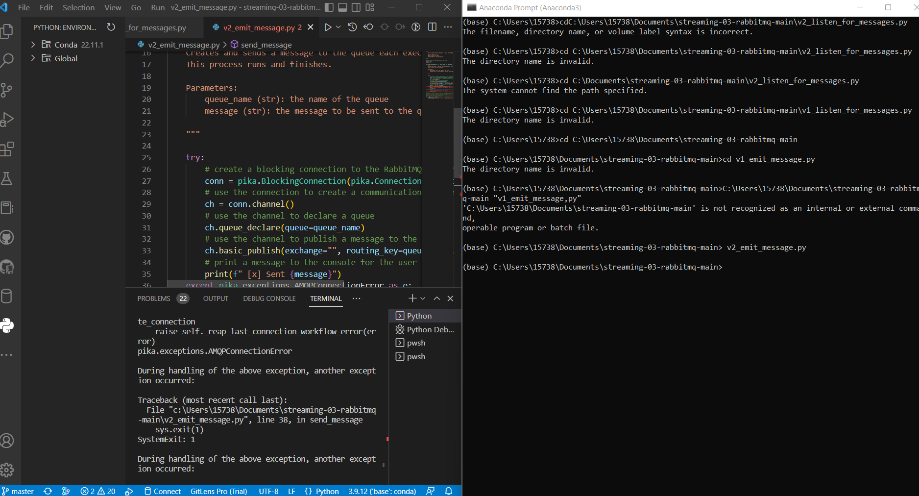This screenshot has width=919, height=496.
Task: Expand the Conda 22.11.1 tree node
Action: click(x=33, y=45)
